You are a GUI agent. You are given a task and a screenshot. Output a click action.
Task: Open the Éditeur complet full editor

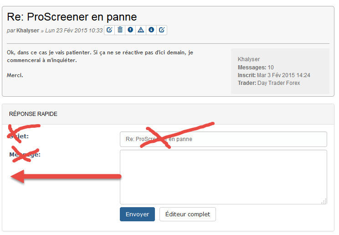188,214
